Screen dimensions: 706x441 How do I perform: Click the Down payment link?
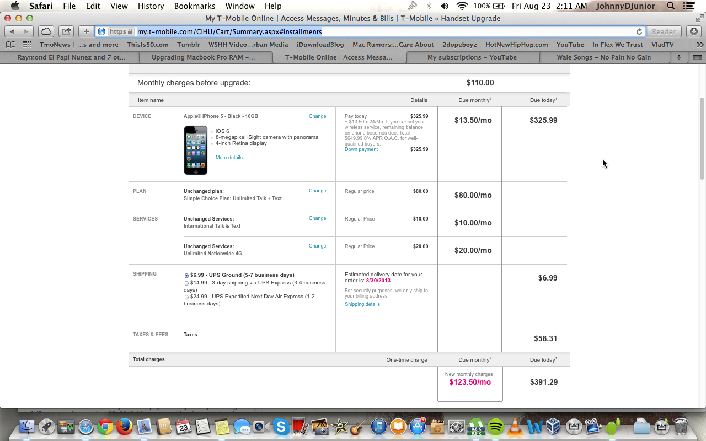pos(361,149)
